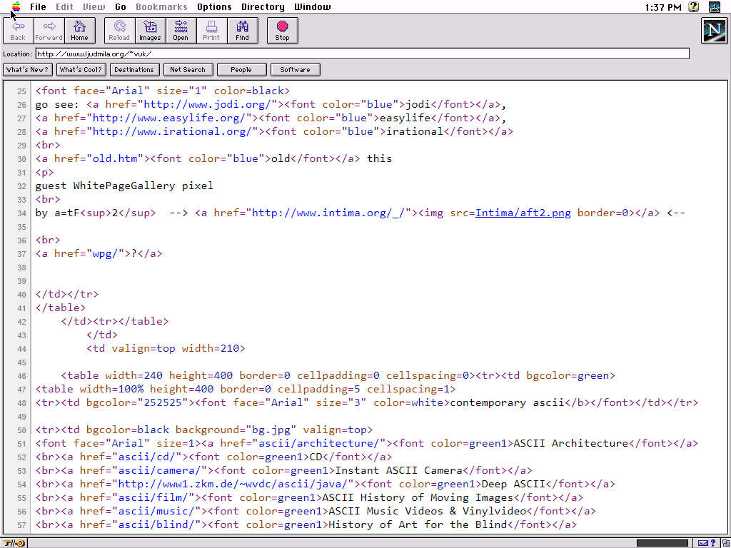Open the Options menu
This screenshot has width=731, height=548.
coord(214,7)
